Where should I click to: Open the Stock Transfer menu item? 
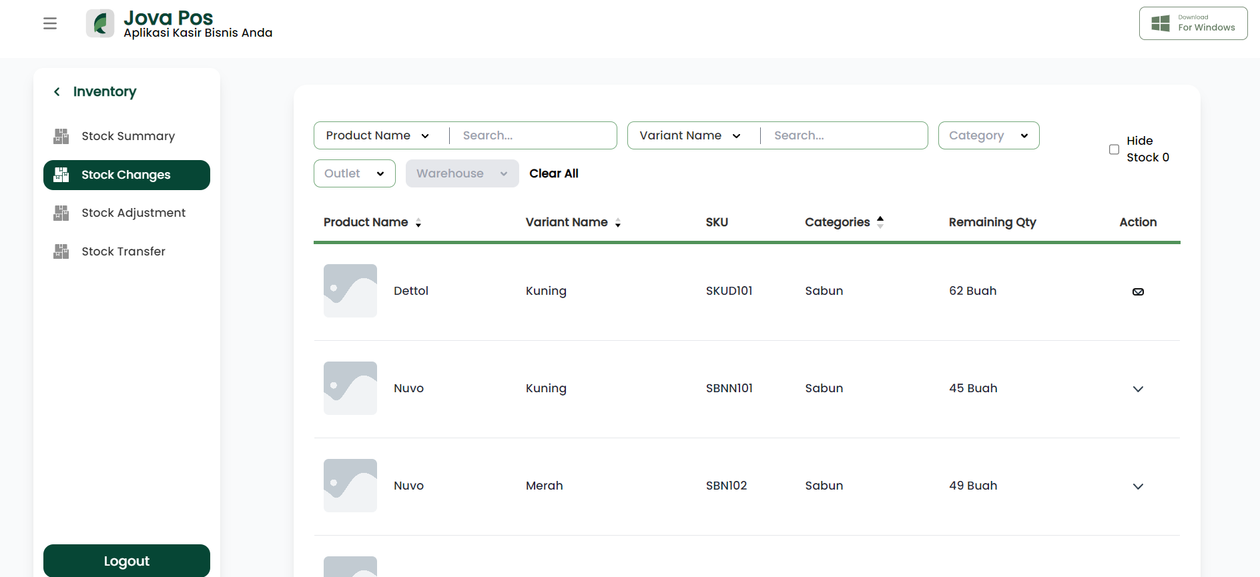pyautogui.click(x=127, y=251)
